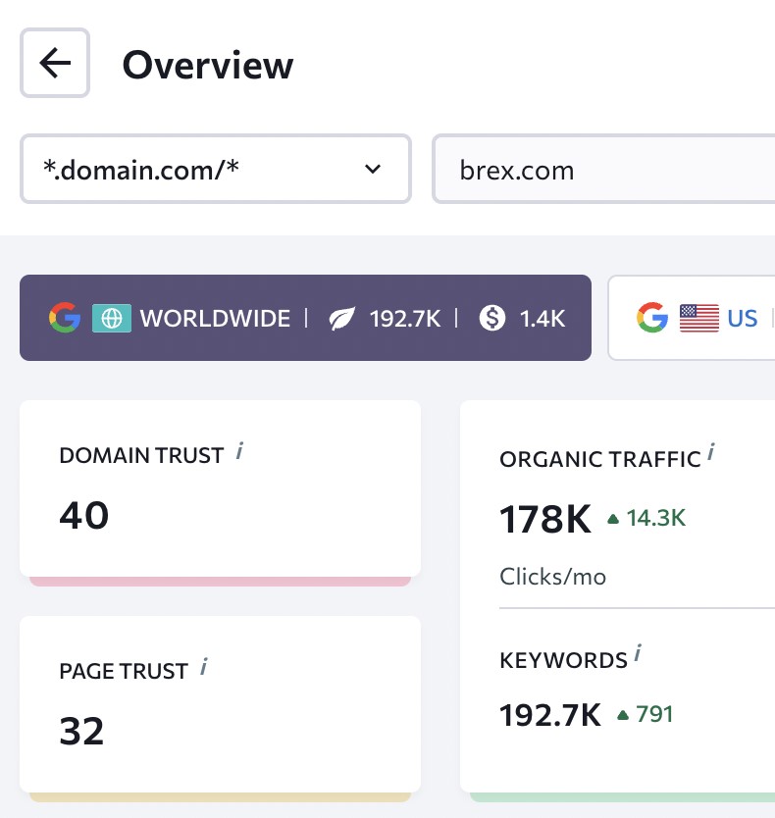Click the globe icon beside WORLDWIDE
775x818 pixels.
pos(112,318)
